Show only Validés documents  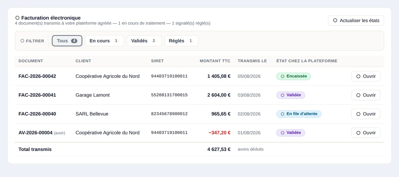pyautogui.click(x=144, y=41)
